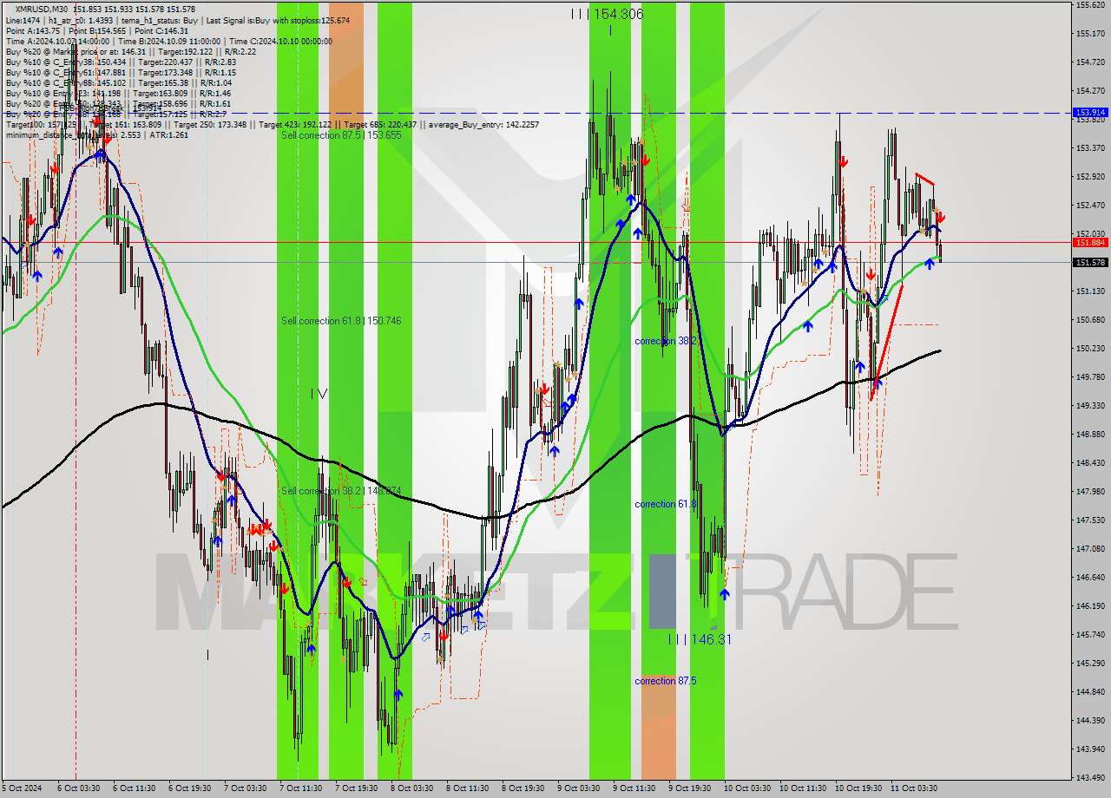
Task: Click the 'ATR:1.261' value
Action: pos(169,134)
